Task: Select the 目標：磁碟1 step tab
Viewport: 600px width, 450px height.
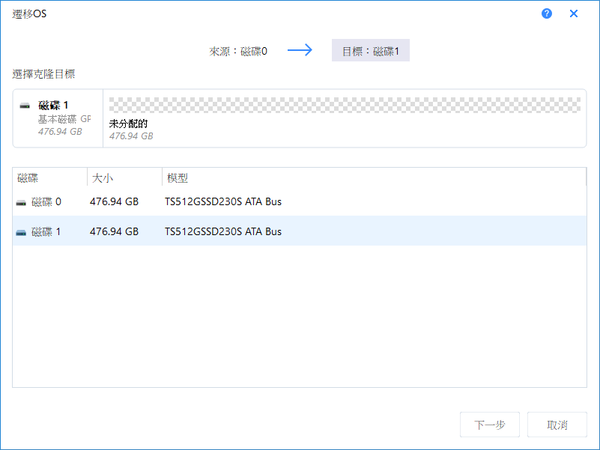Action: [x=371, y=51]
